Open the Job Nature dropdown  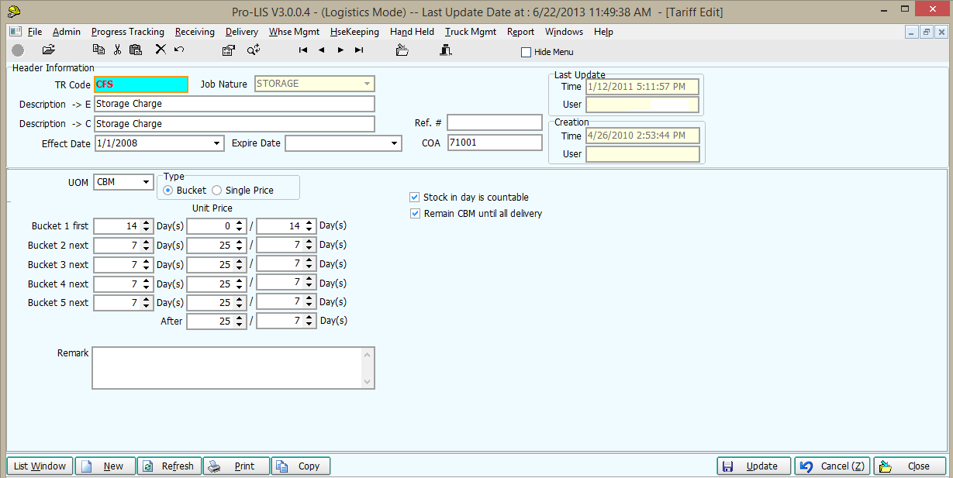tap(367, 84)
